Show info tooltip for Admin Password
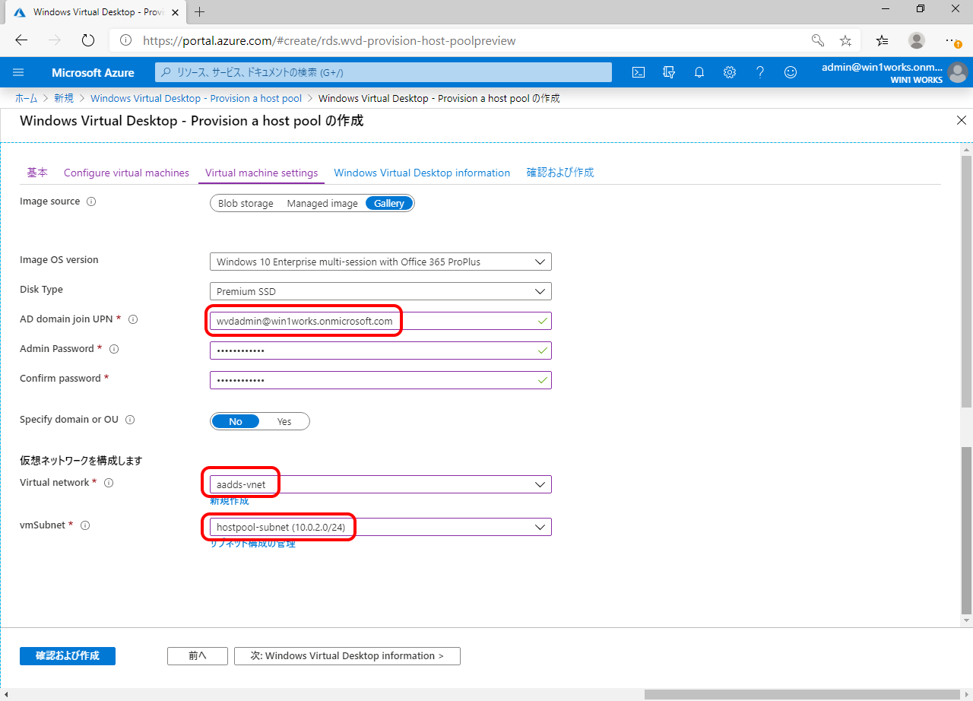973x701 pixels. (x=114, y=349)
